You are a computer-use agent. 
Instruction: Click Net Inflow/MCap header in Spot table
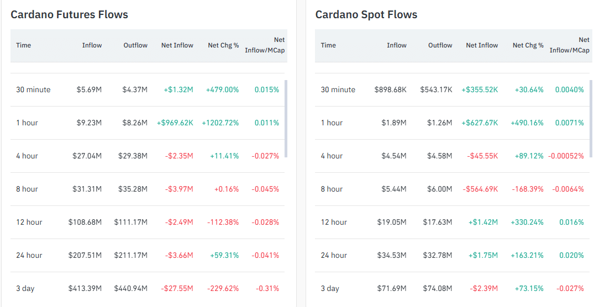tap(569, 45)
